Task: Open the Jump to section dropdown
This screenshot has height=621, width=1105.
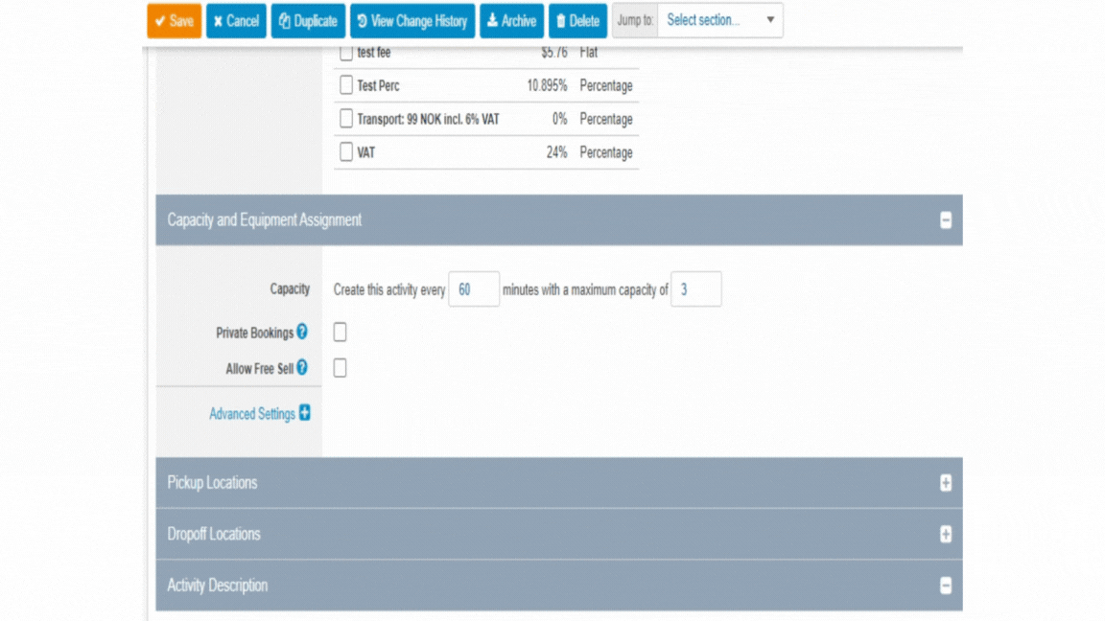Action: (719, 20)
